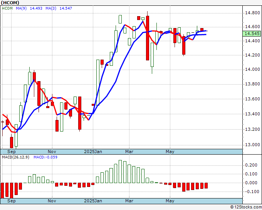Click the MA(9) value 14.493

(36, 8)
